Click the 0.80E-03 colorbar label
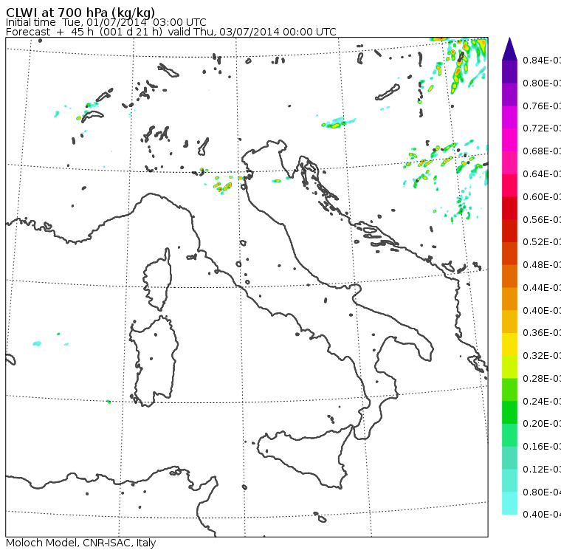This screenshot has width=561, height=553. pyautogui.click(x=542, y=83)
